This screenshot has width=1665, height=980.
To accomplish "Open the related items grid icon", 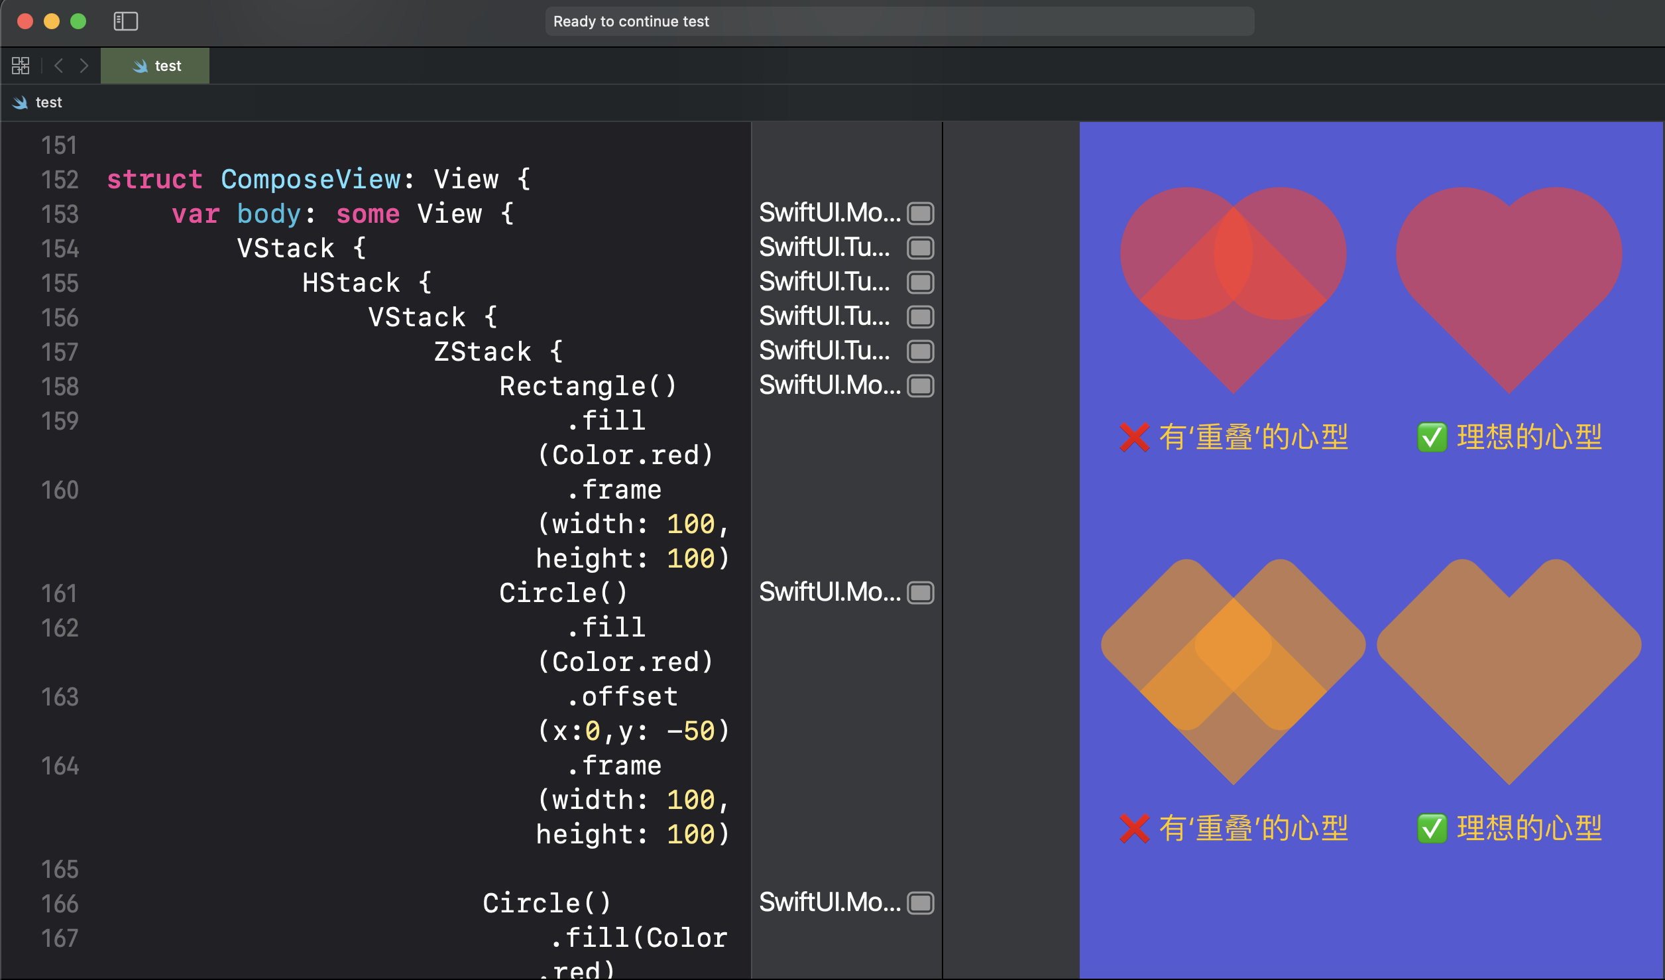I will [21, 66].
